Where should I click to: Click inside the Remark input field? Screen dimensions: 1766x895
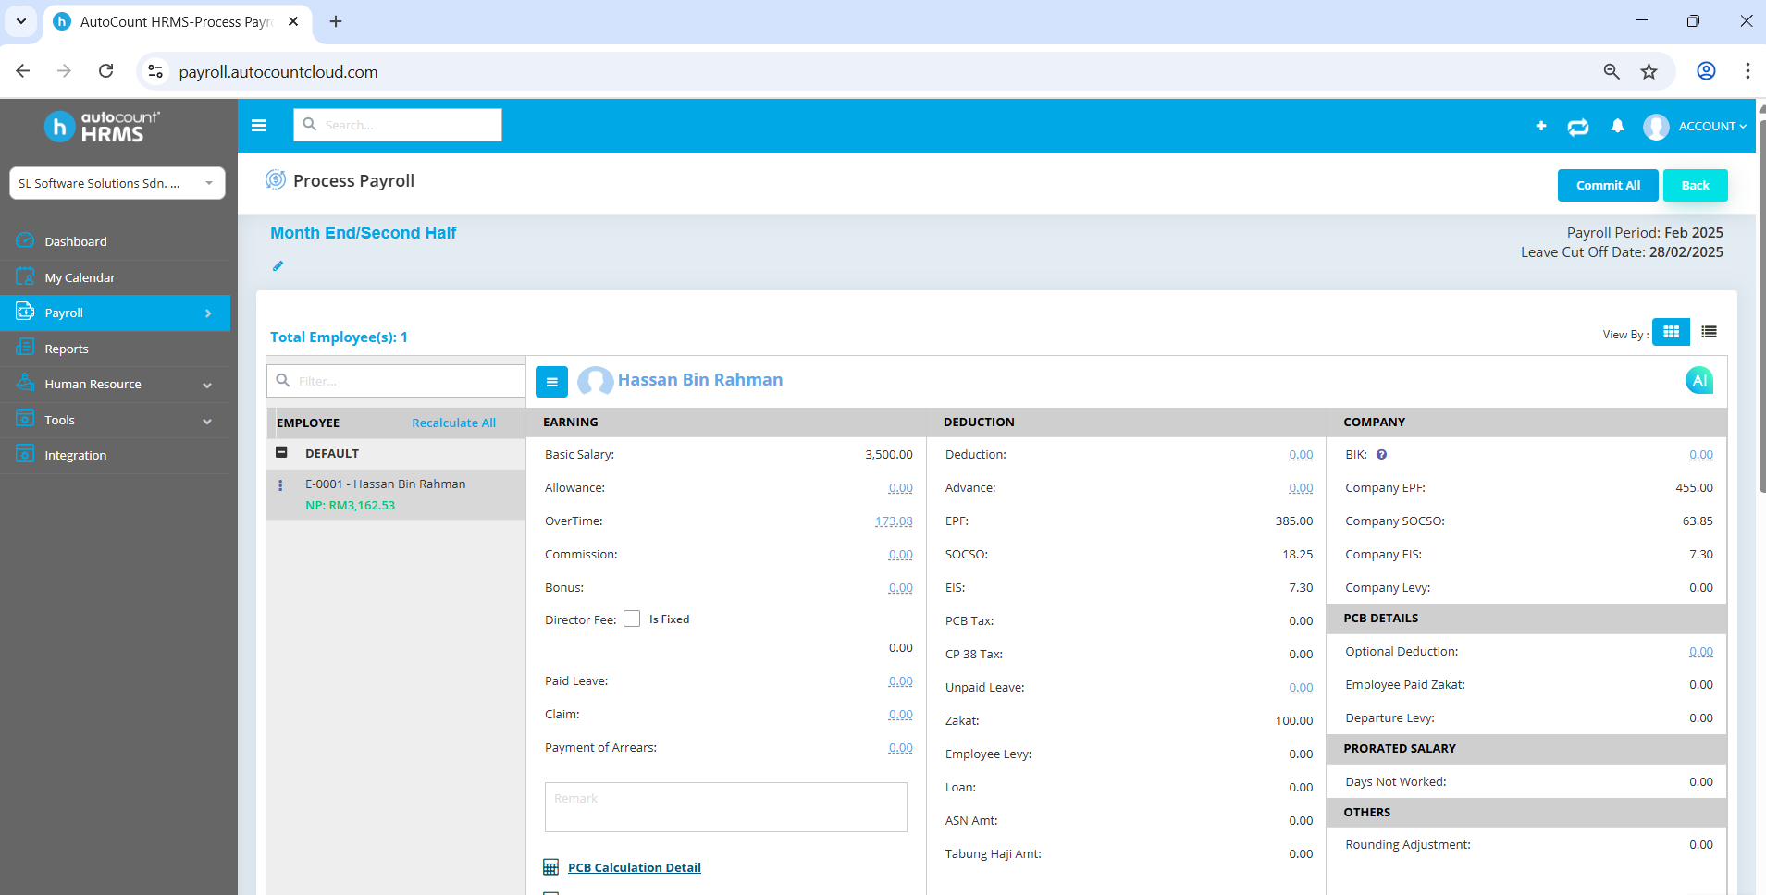coord(725,806)
